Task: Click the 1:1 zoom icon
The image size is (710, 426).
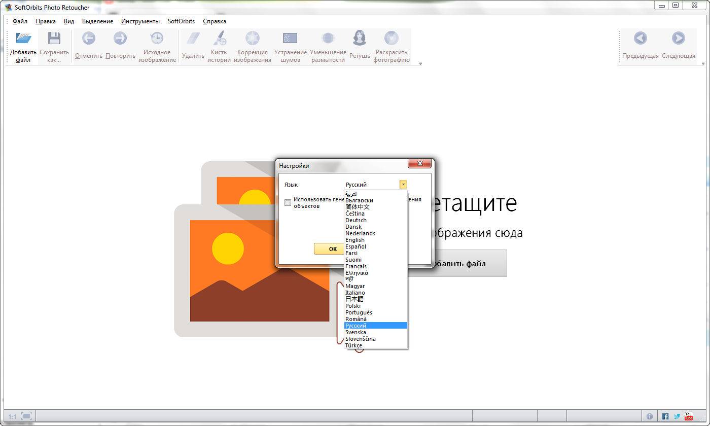Action: [12, 416]
